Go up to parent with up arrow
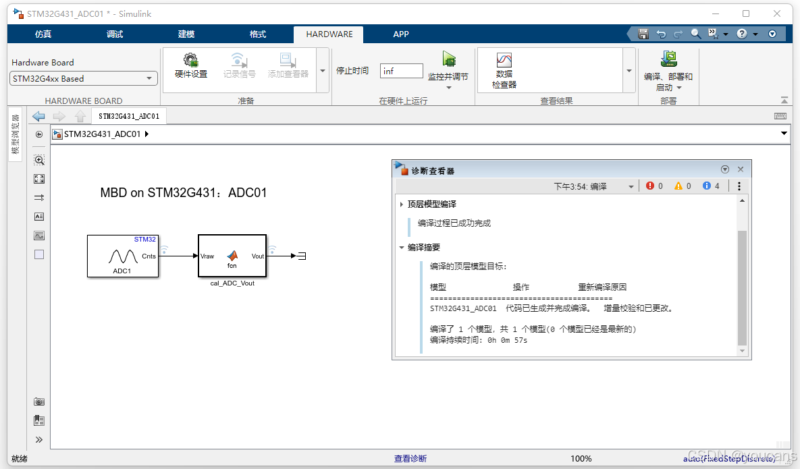 tap(80, 116)
